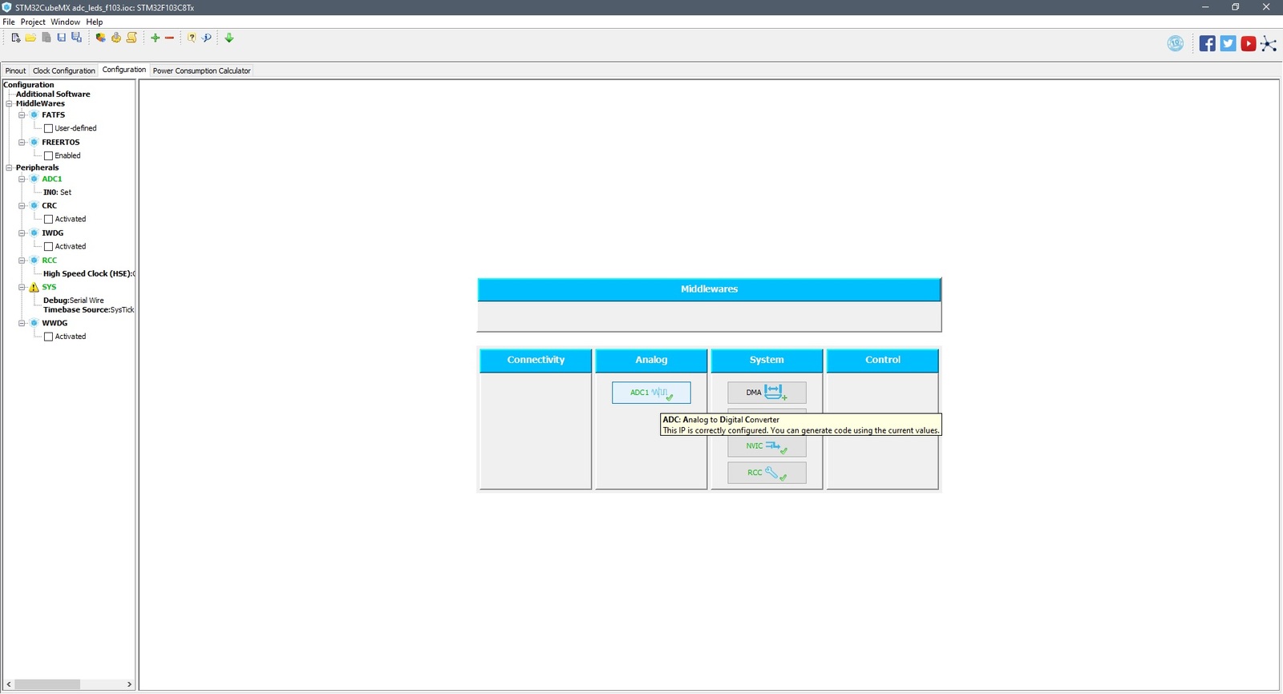Click the green plus toolbar icon
1283x694 pixels.
pos(156,38)
